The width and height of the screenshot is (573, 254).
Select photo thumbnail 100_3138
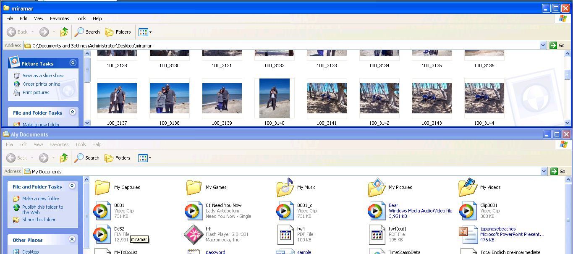(x=169, y=98)
